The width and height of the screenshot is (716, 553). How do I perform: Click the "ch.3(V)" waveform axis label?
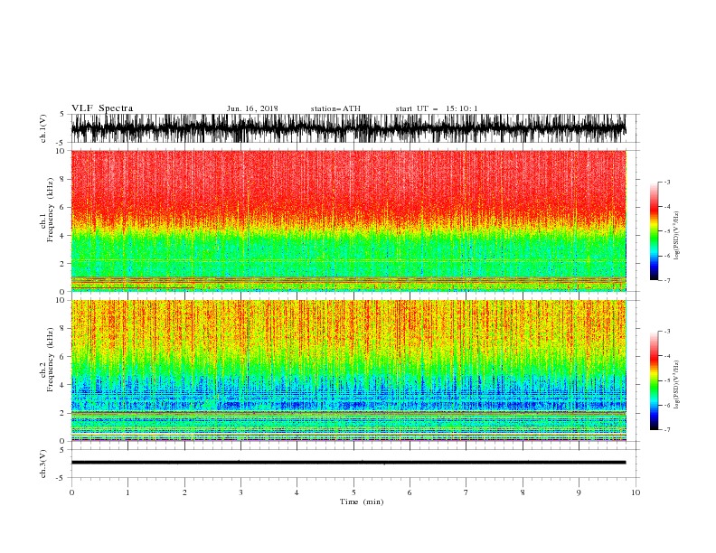point(43,464)
